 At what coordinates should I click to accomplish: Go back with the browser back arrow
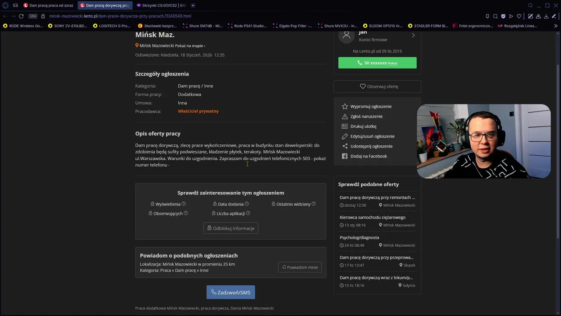tap(5, 16)
